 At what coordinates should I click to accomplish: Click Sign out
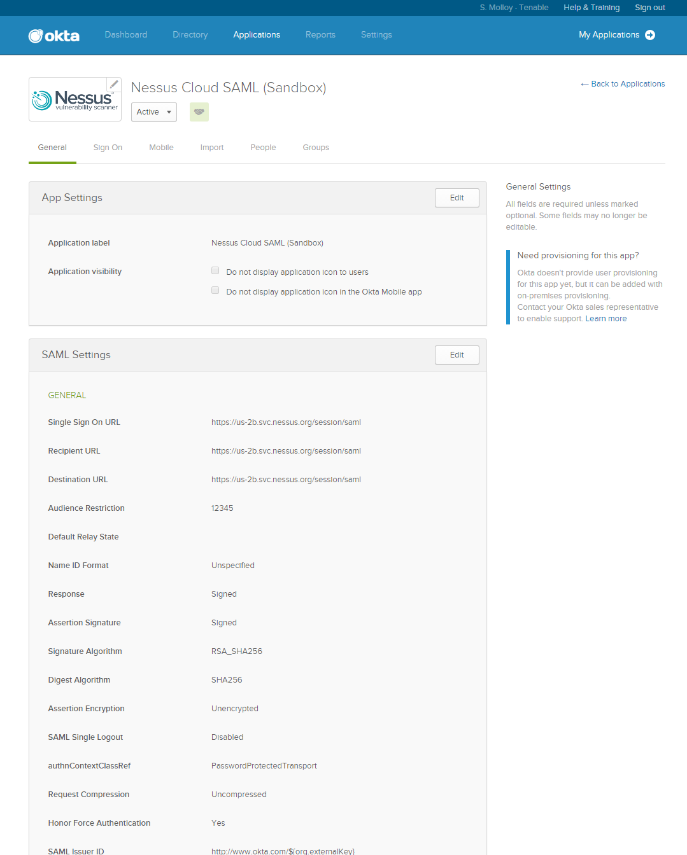[x=650, y=8]
